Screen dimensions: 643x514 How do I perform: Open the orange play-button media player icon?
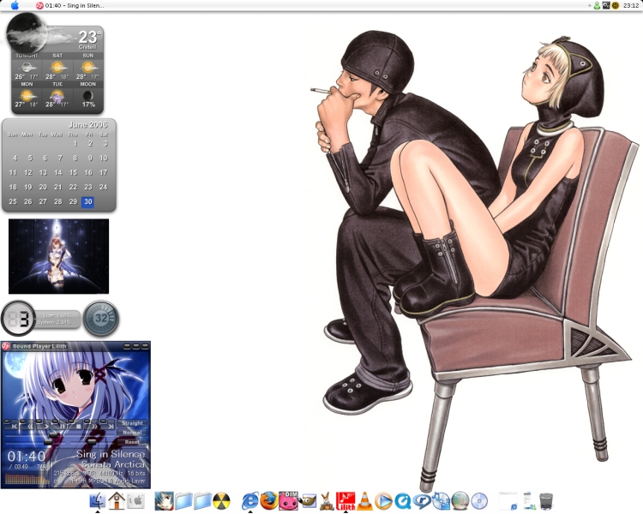[384, 501]
